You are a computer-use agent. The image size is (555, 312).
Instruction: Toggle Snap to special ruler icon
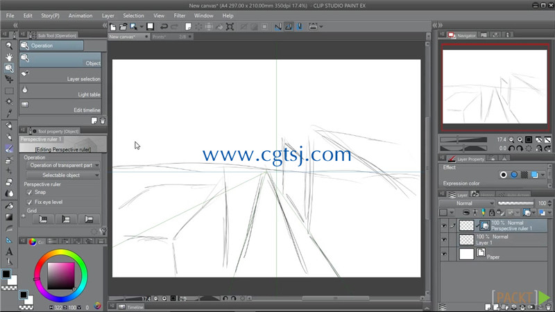[x=289, y=26]
